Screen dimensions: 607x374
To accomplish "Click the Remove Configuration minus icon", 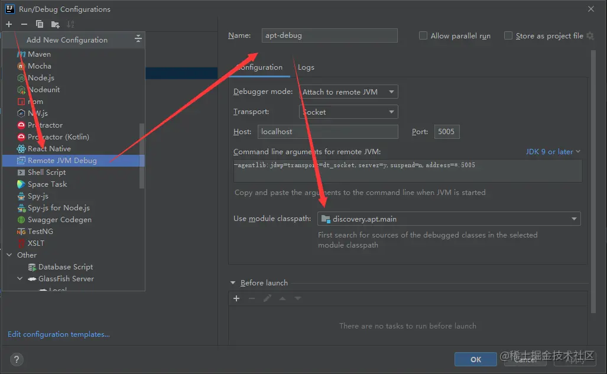I will [24, 24].
